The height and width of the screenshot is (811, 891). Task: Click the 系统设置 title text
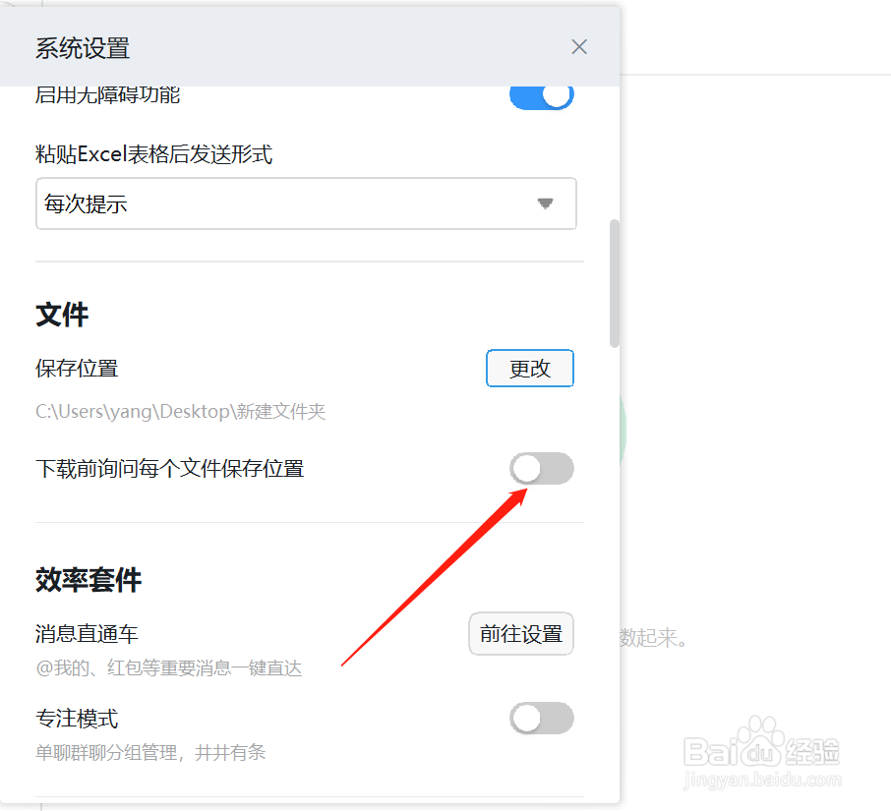coord(83,48)
